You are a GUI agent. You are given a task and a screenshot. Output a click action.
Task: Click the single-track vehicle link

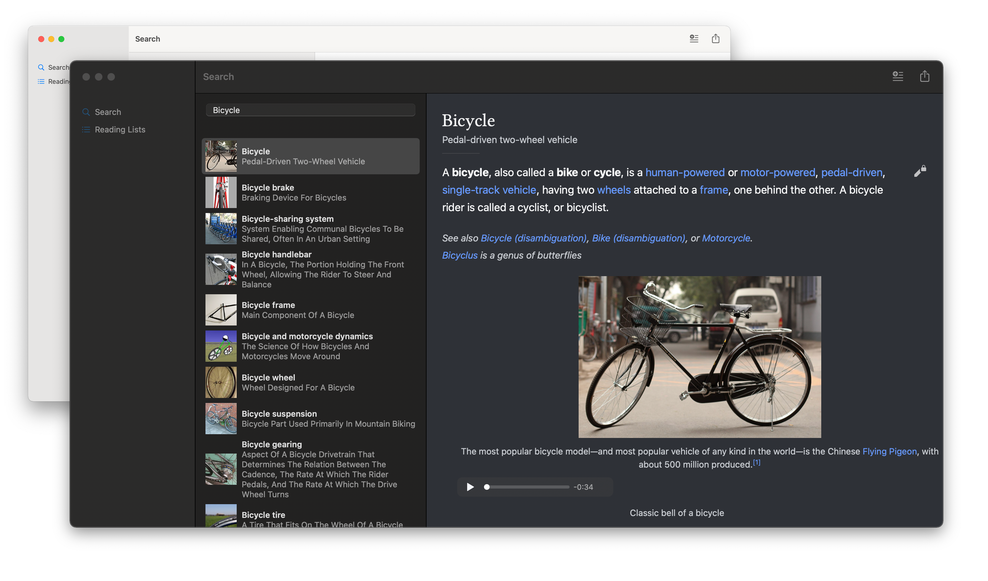488,190
